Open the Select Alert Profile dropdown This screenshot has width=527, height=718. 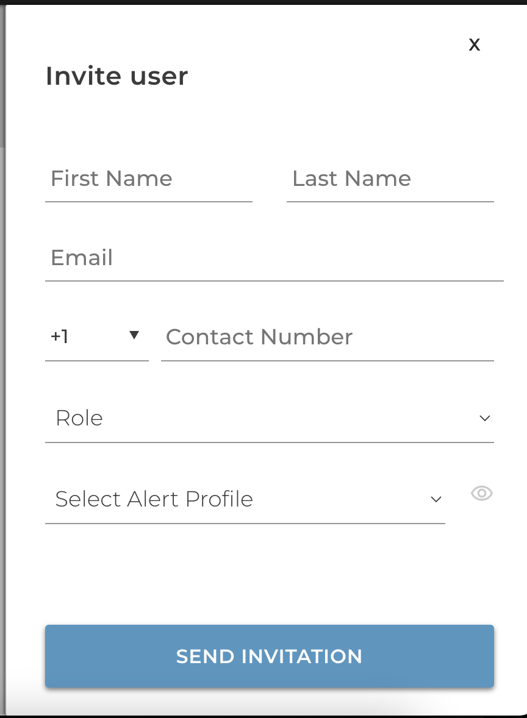245,500
